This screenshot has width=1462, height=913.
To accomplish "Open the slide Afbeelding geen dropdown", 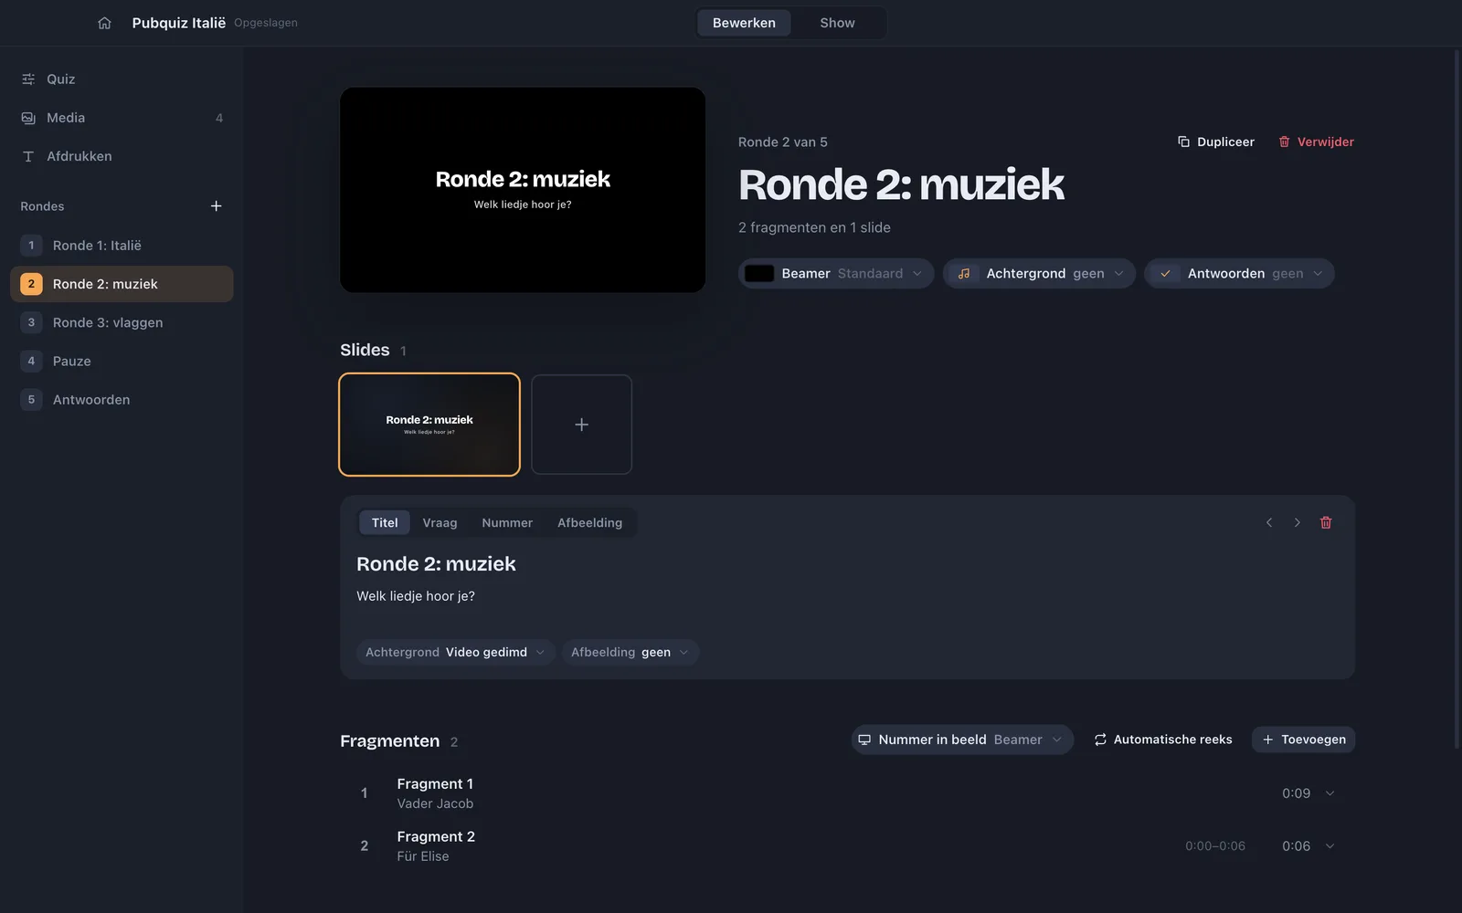I will tap(630, 652).
